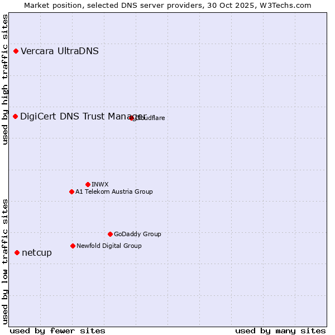Click the 'used by fewer sites' axis label

tap(58, 331)
